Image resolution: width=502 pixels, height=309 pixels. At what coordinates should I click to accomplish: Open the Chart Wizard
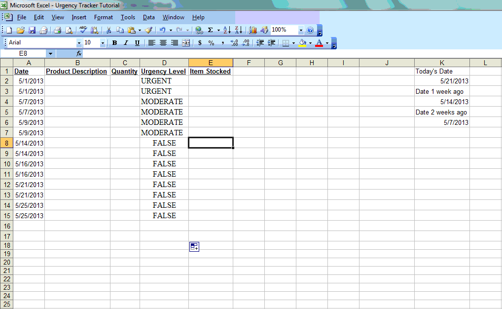coord(252,29)
